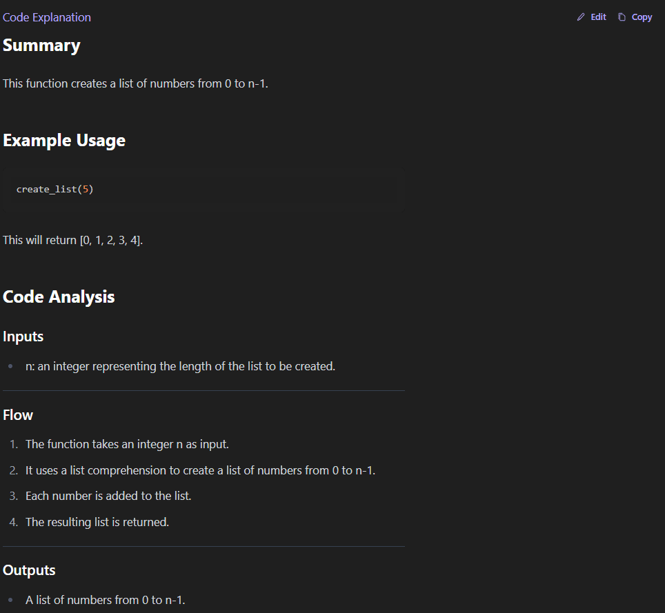Screen dimensions: 665x613
Task: Click the copy pages icon
Action: click(622, 17)
